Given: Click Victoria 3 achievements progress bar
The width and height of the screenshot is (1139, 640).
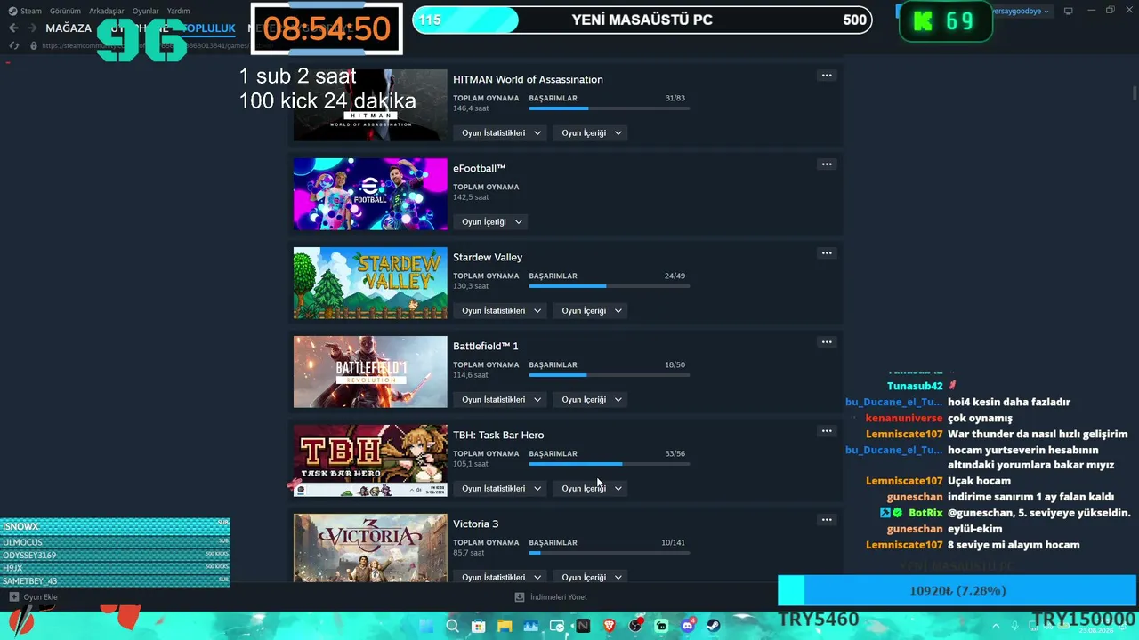Looking at the screenshot, I should tap(610, 553).
